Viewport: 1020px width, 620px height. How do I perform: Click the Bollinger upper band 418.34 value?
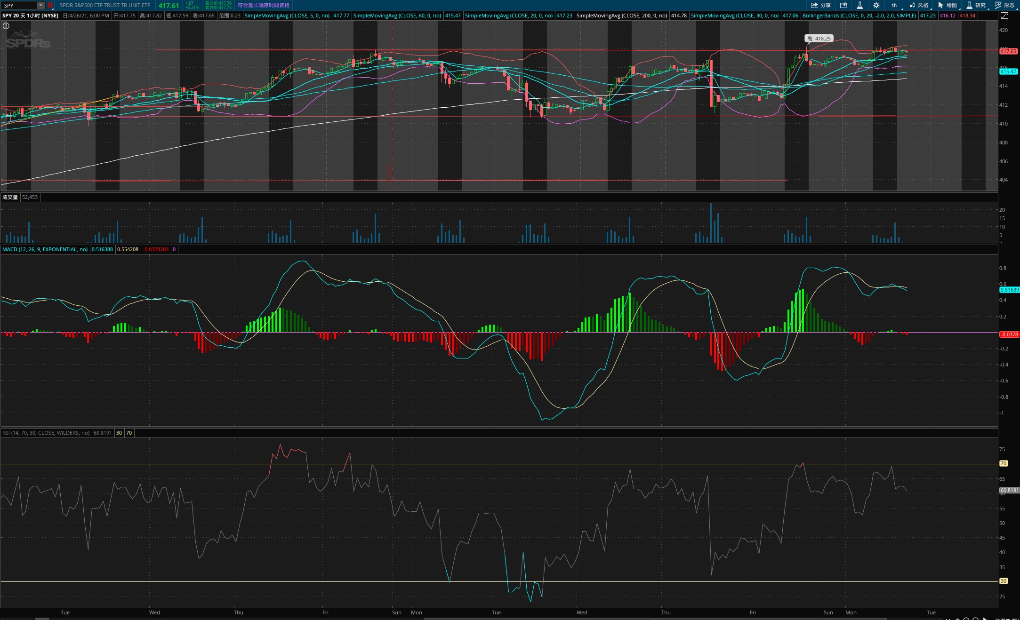click(x=967, y=16)
